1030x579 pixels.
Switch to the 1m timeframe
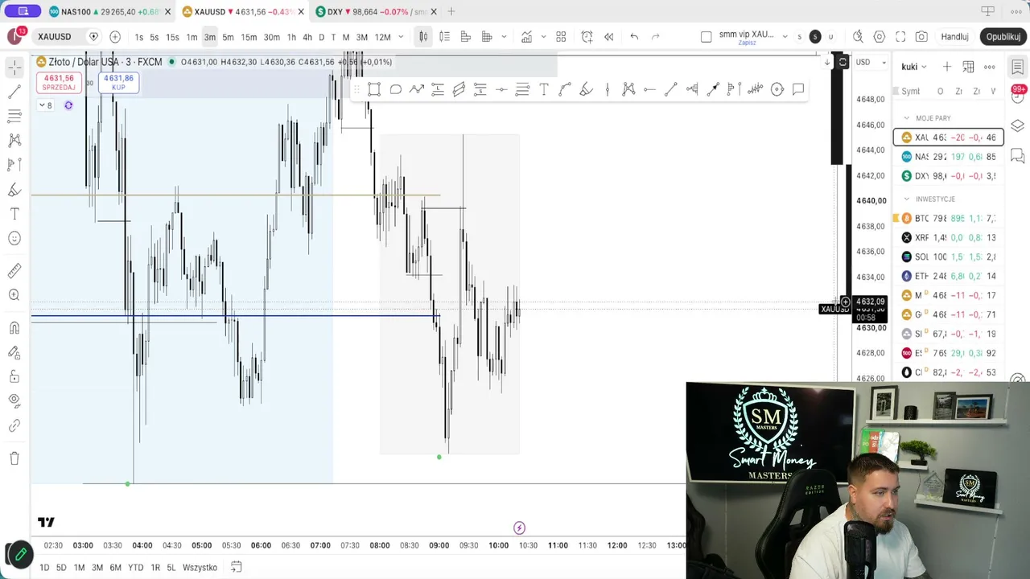coord(192,37)
